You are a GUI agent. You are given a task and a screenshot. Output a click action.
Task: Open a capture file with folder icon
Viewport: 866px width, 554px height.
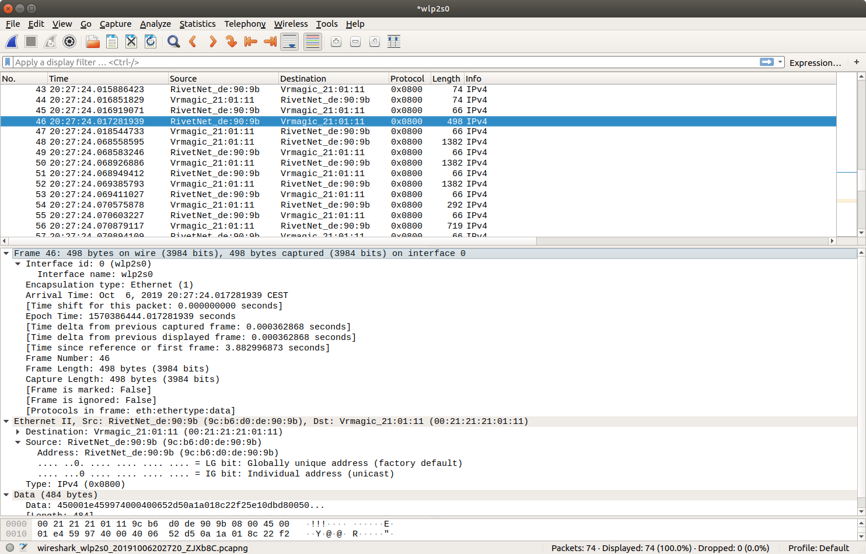click(93, 41)
